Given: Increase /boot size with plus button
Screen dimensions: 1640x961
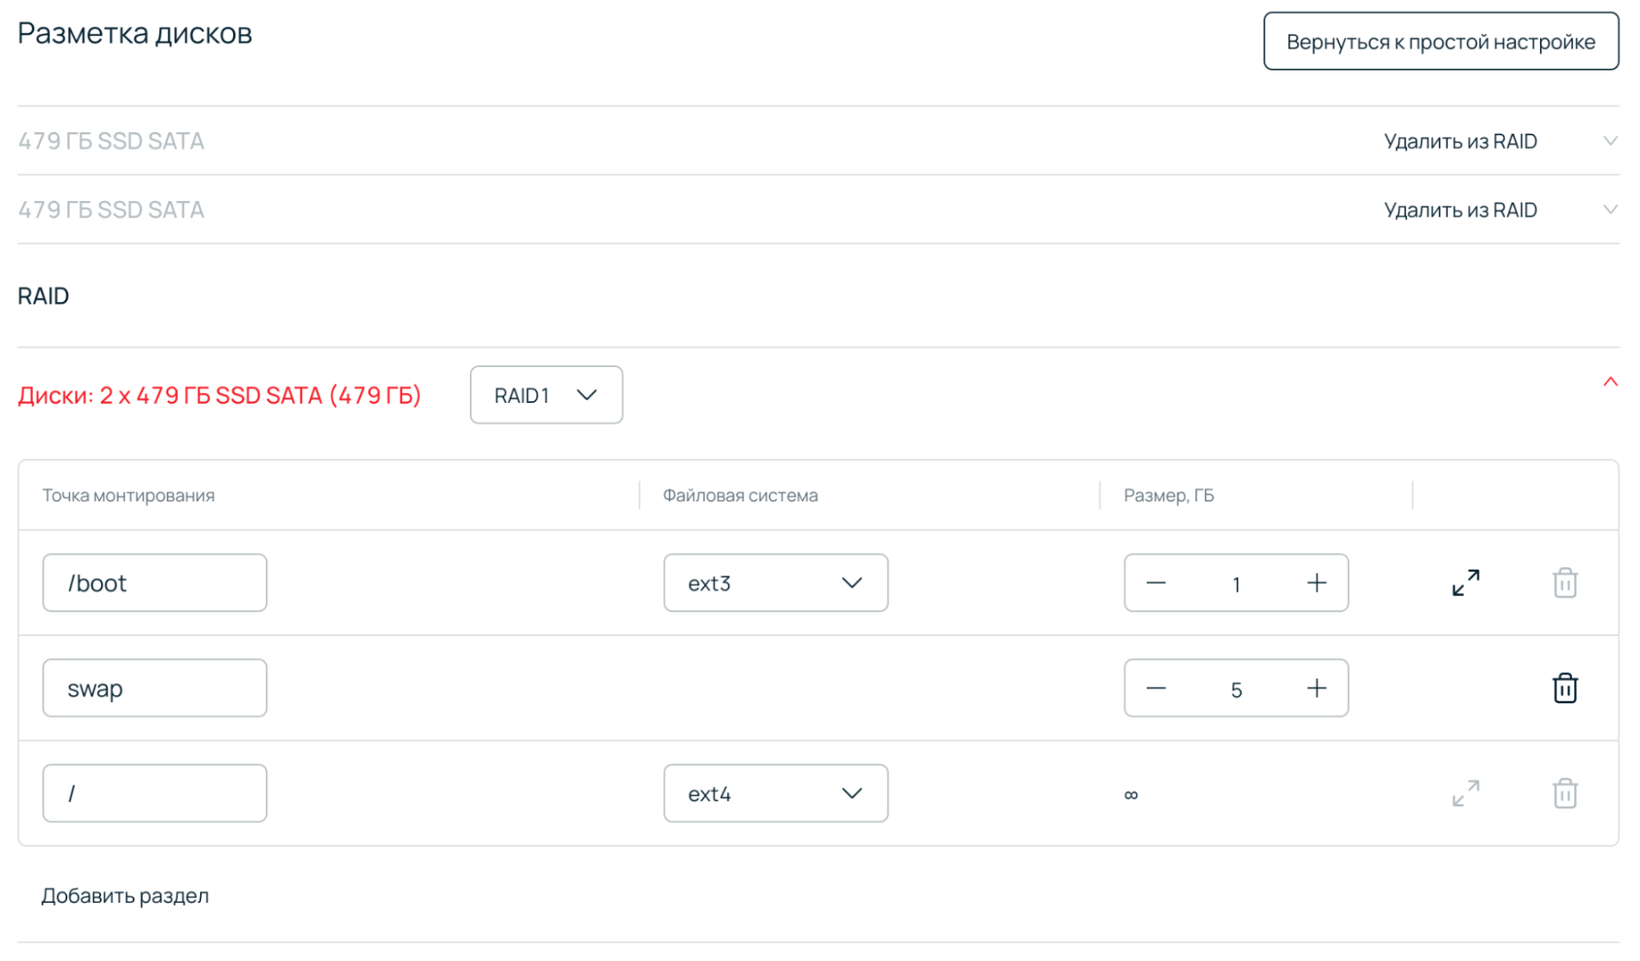Looking at the screenshot, I should pos(1316,583).
